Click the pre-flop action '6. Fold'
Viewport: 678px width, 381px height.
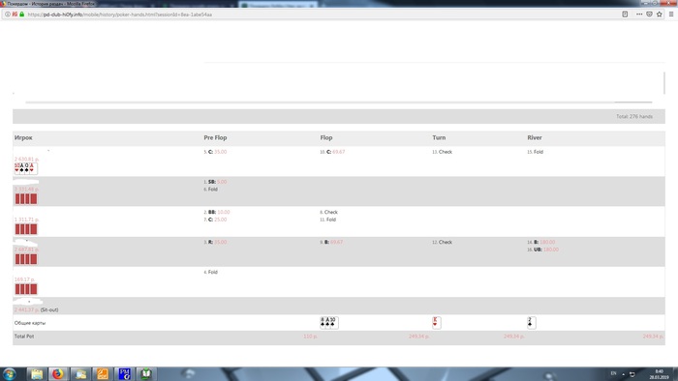click(210, 190)
